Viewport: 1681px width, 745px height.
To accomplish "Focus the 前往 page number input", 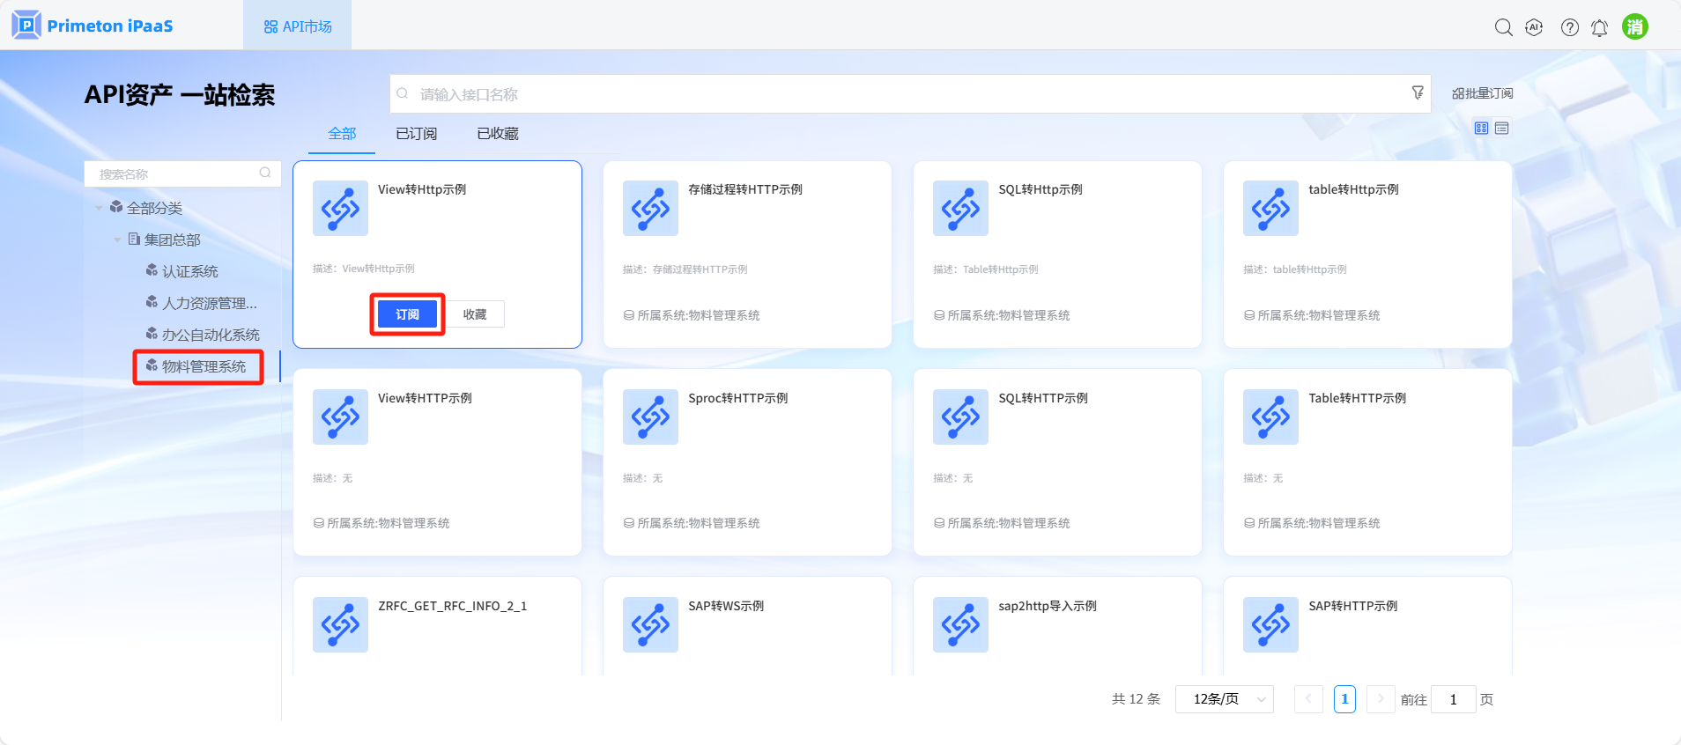I will coord(1454,699).
